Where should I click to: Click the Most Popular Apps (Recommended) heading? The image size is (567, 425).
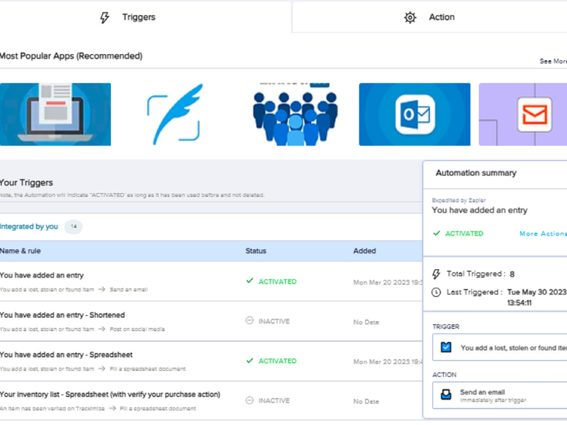pyautogui.click(x=71, y=56)
